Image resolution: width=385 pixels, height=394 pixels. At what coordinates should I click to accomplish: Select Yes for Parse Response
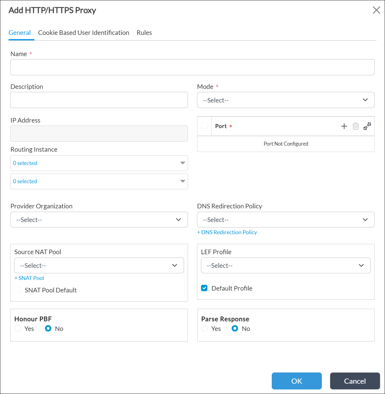[x=205, y=328]
